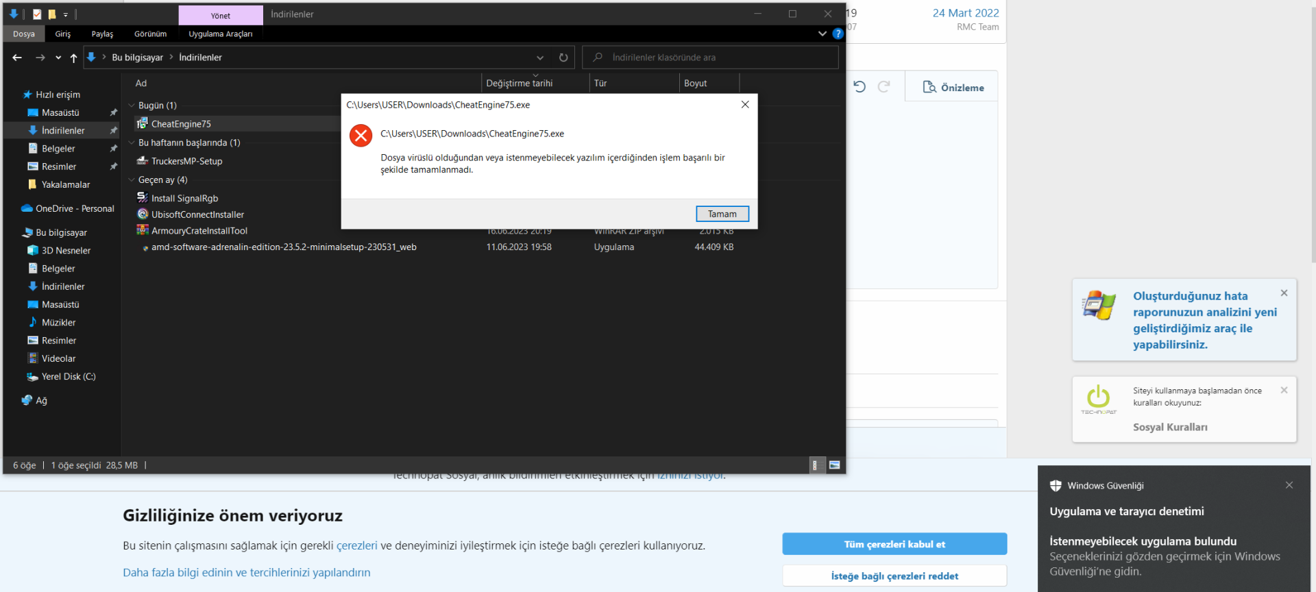The width and height of the screenshot is (1316, 592).
Task: Open the address bar history dropdown
Action: point(540,58)
